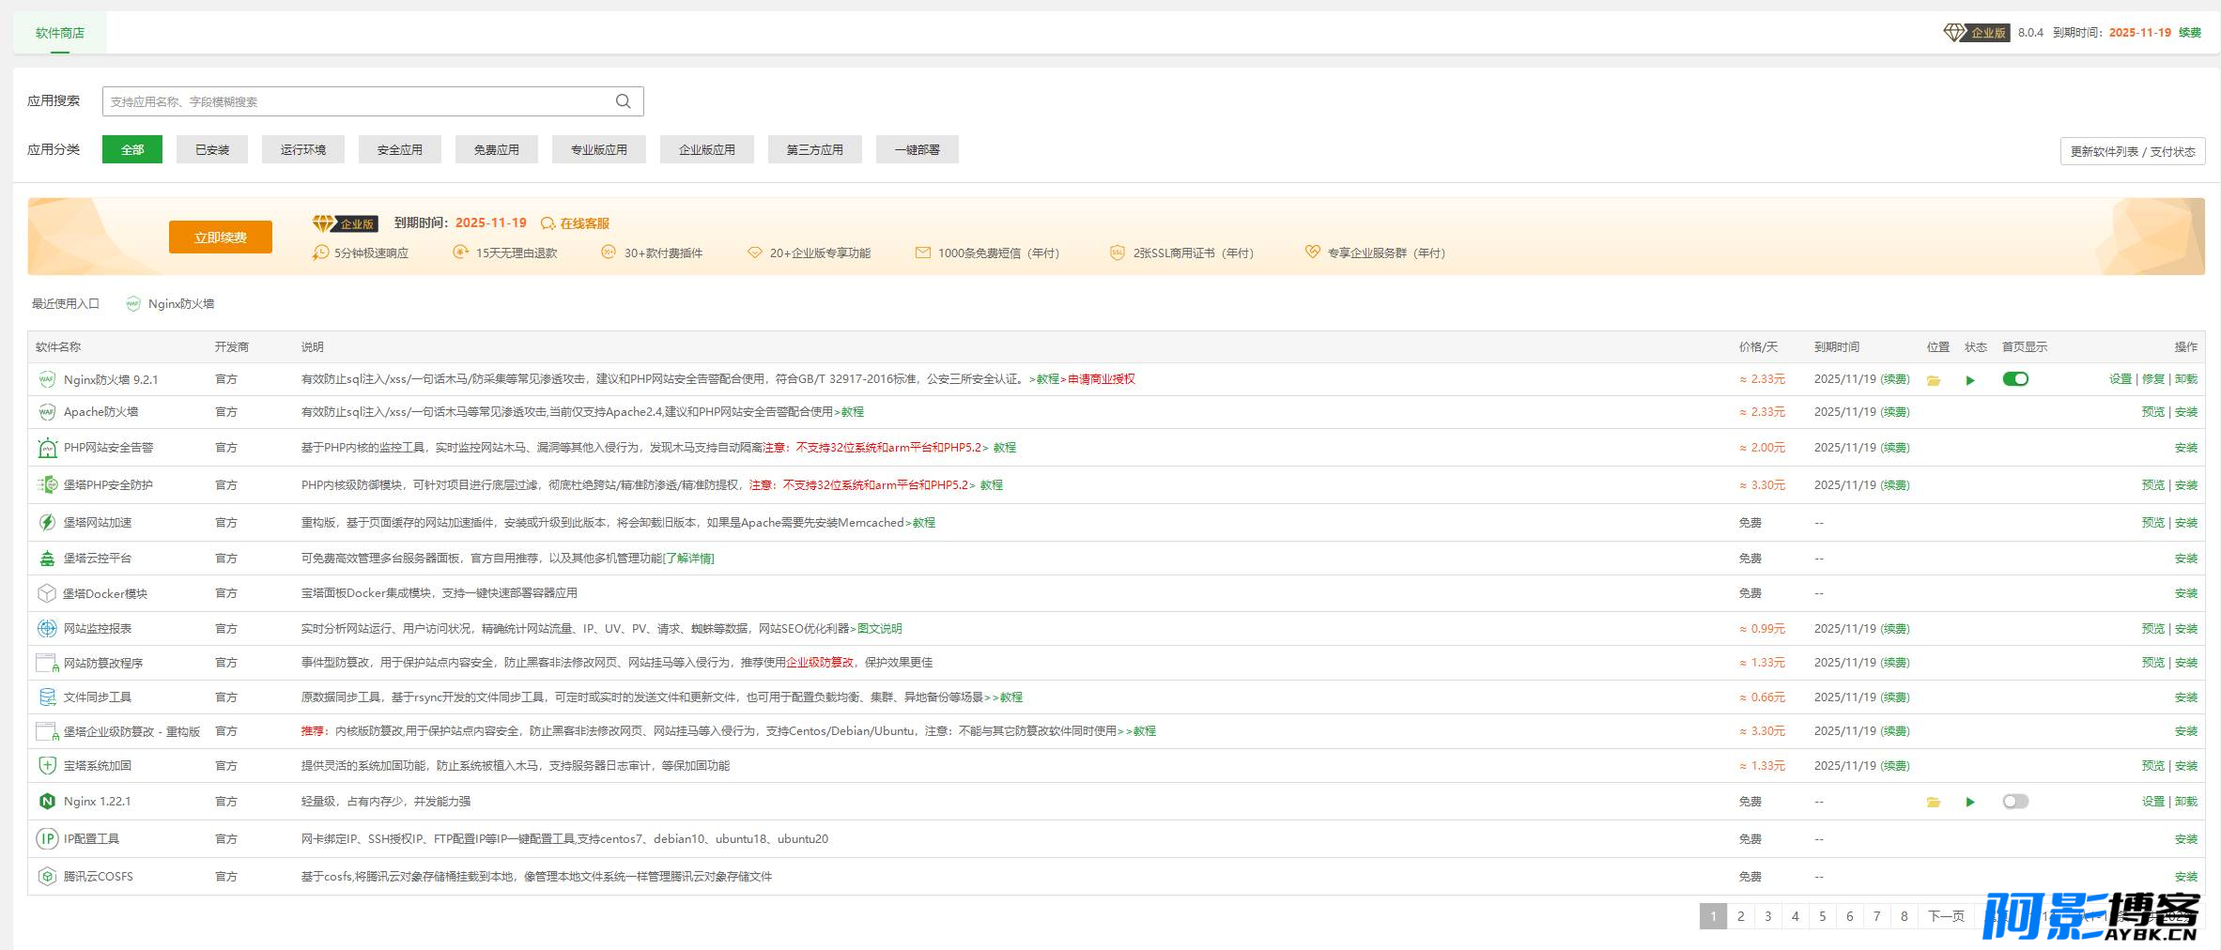Click the 文件同步工具 icon
The width and height of the screenshot is (2221, 950).
click(x=47, y=697)
